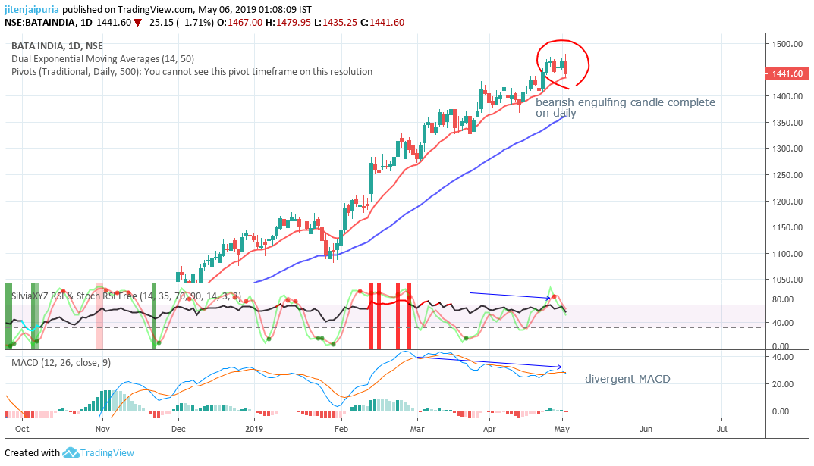Click the 1500.00 price axis label
The image size is (814, 466).
coord(787,44)
